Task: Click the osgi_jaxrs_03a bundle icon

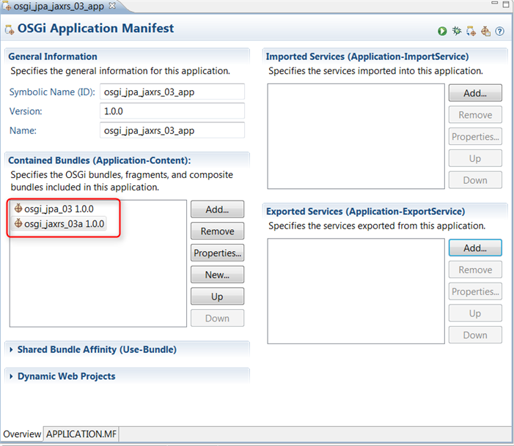Action: [x=18, y=223]
